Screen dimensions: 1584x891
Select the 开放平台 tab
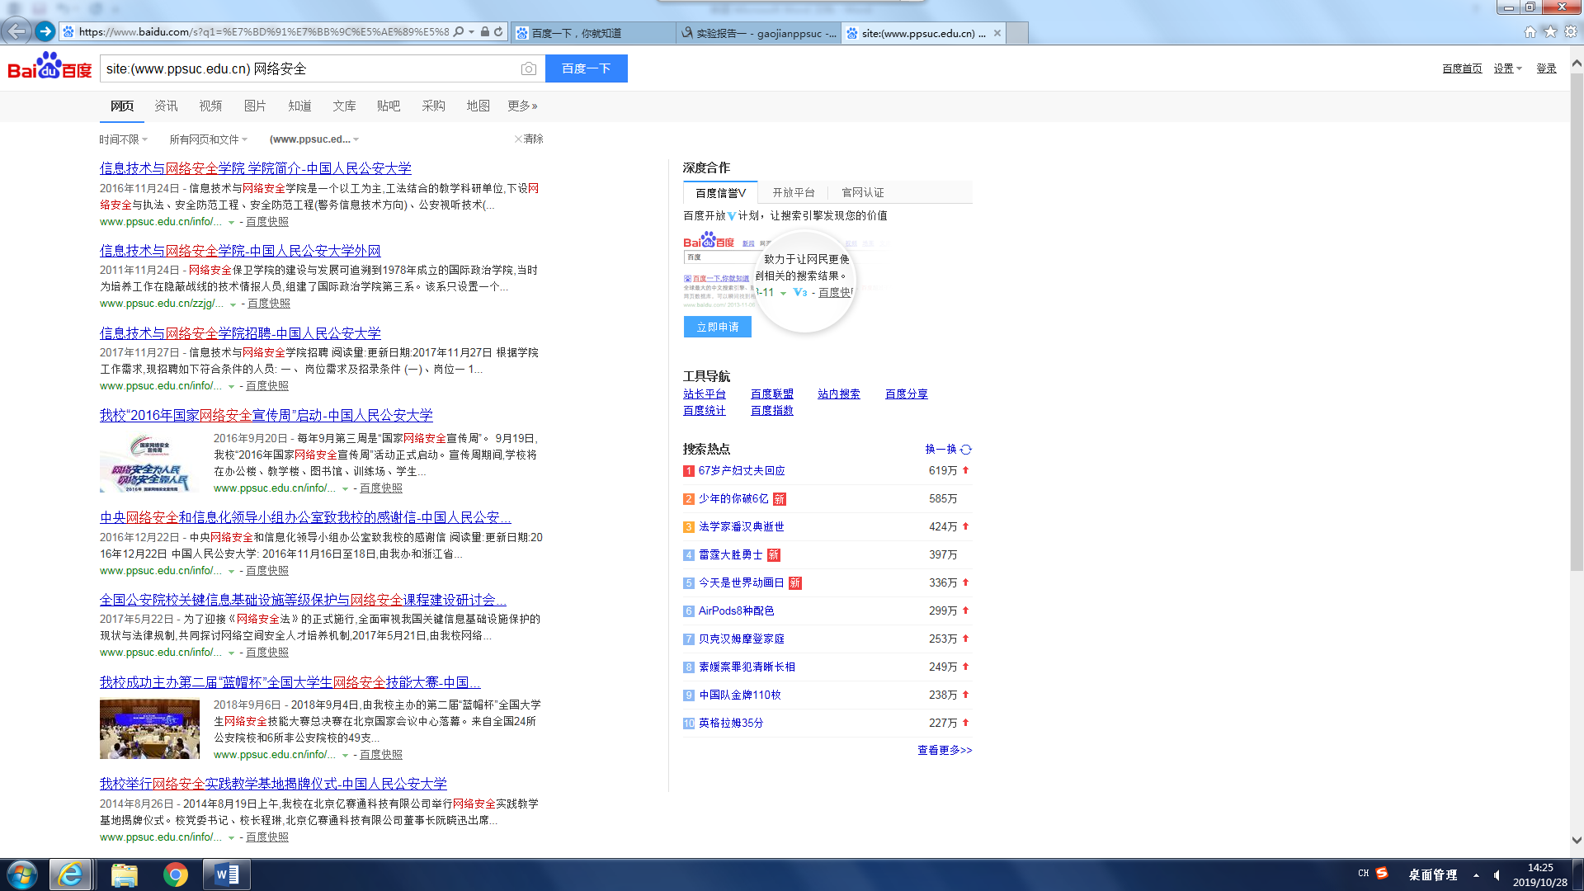[x=793, y=192]
